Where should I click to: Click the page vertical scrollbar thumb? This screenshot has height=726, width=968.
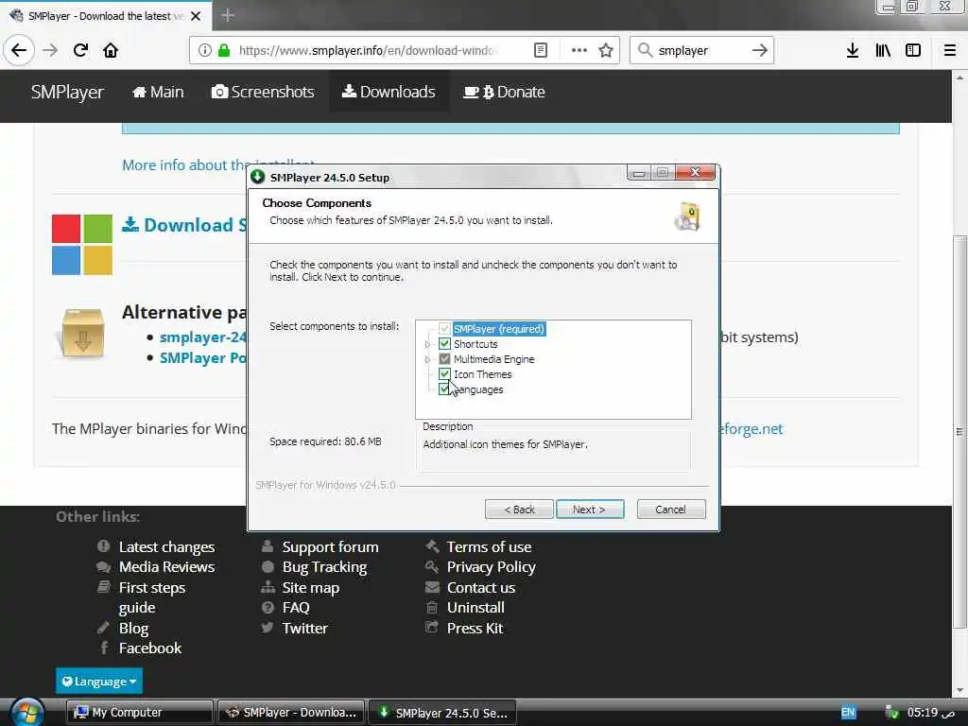(959, 431)
